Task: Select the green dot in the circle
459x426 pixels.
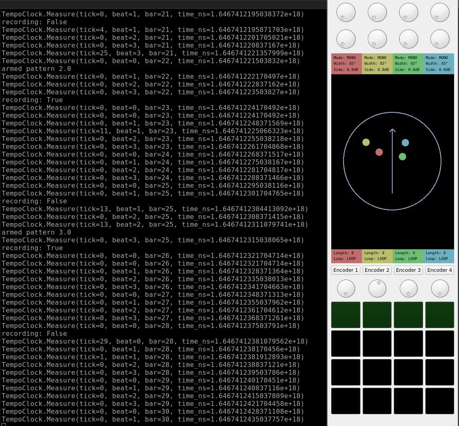Action: tap(402, 157)
